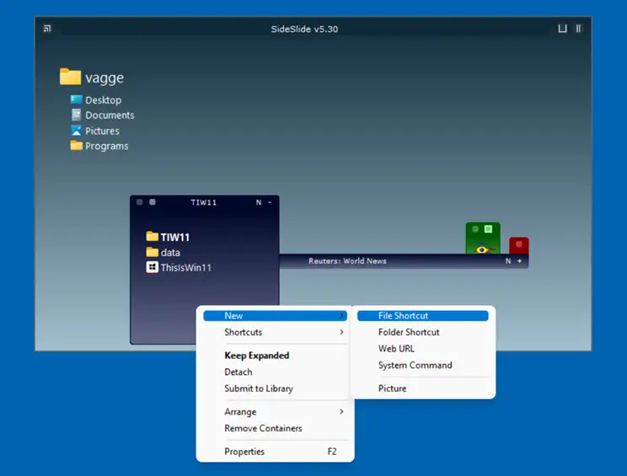Launch the ThisIsWin11 app icon
This screenshot has height=476, width=627.
pyautogui.click(x=152, y=267)
